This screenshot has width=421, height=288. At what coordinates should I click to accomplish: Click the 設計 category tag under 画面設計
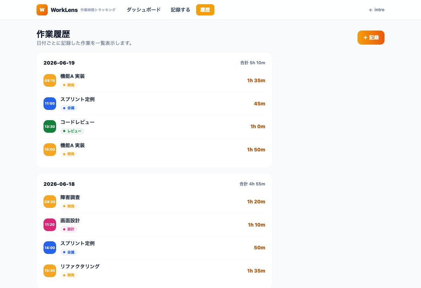click(x=69, y=229)
